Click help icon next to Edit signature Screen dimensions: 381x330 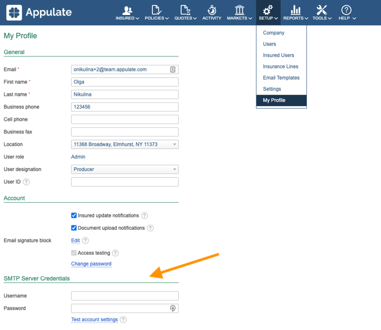click(x=85, y=240)
